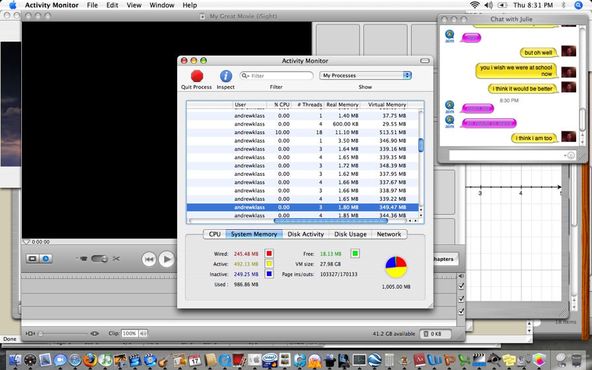Click the red Wired memory color swatch
The height and width of the screenshot is (370, 592).
269,253
